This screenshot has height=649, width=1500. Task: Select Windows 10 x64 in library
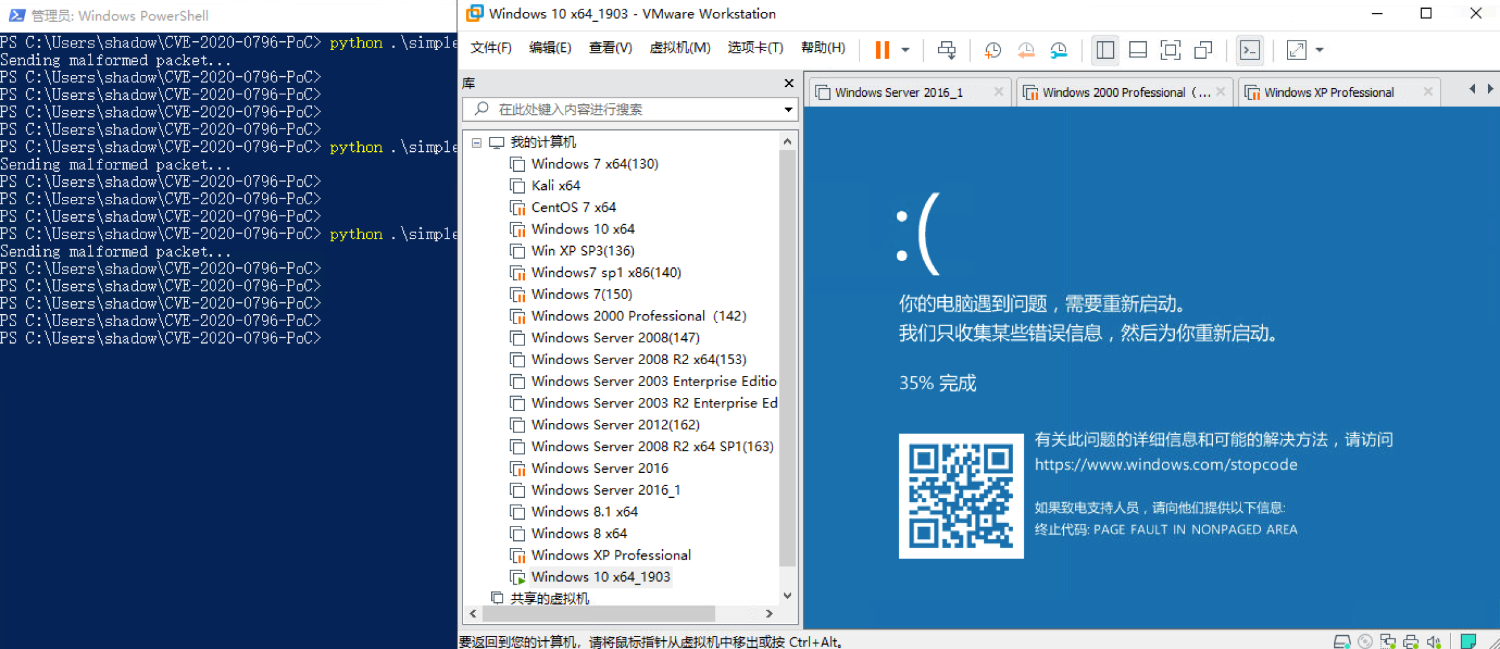582,229
